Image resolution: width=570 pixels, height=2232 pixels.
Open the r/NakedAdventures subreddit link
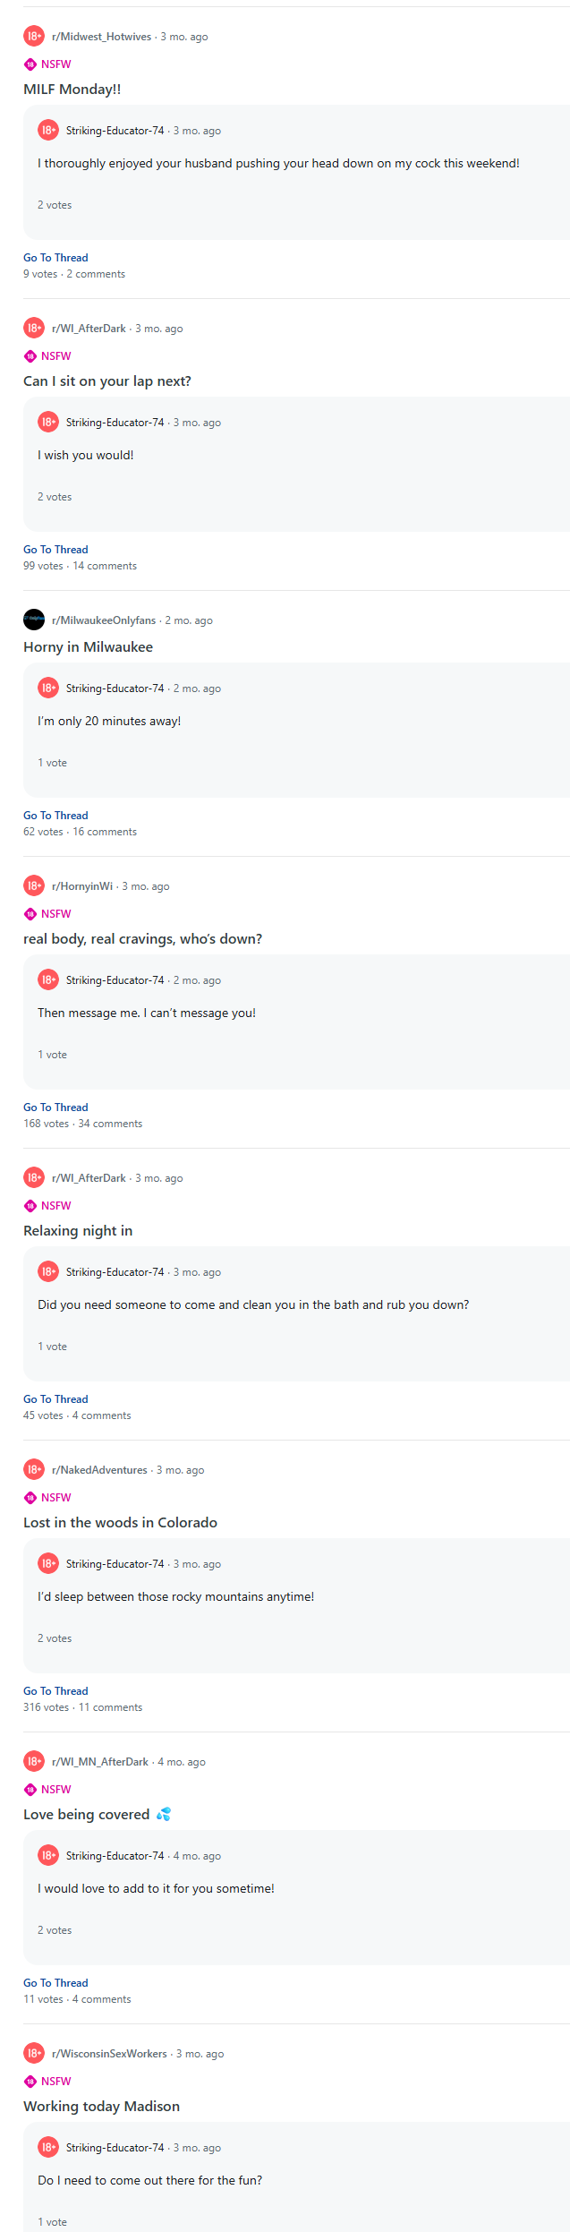(99, 1470)
